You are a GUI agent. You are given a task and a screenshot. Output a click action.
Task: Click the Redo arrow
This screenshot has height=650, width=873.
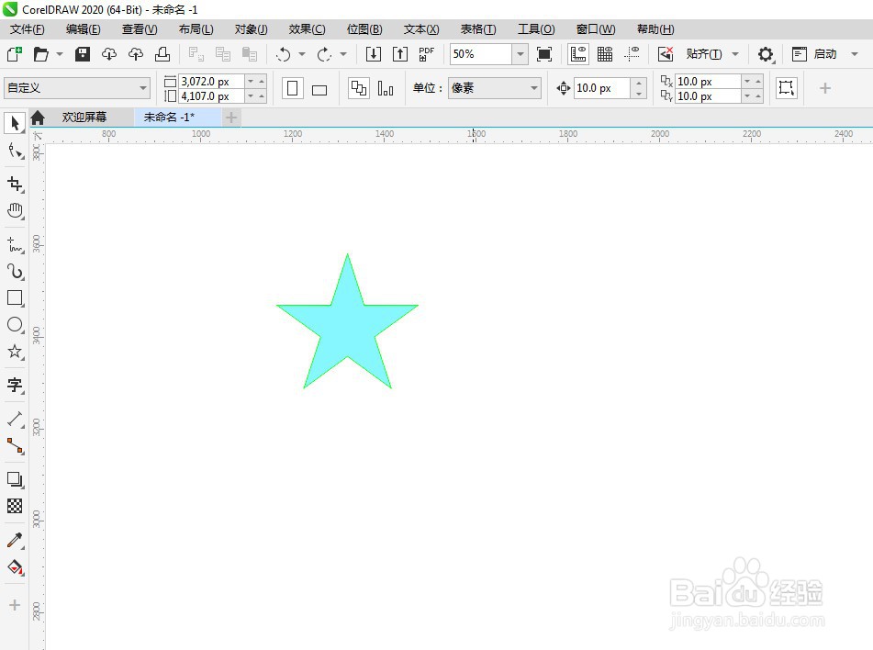(x=324, y=54)
